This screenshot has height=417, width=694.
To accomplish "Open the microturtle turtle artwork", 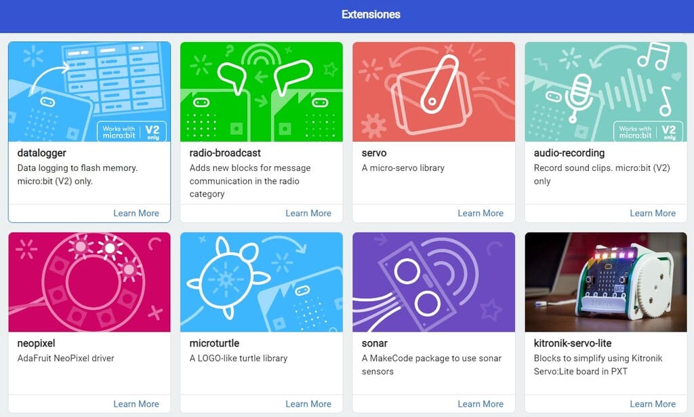I will click(262, 282).
